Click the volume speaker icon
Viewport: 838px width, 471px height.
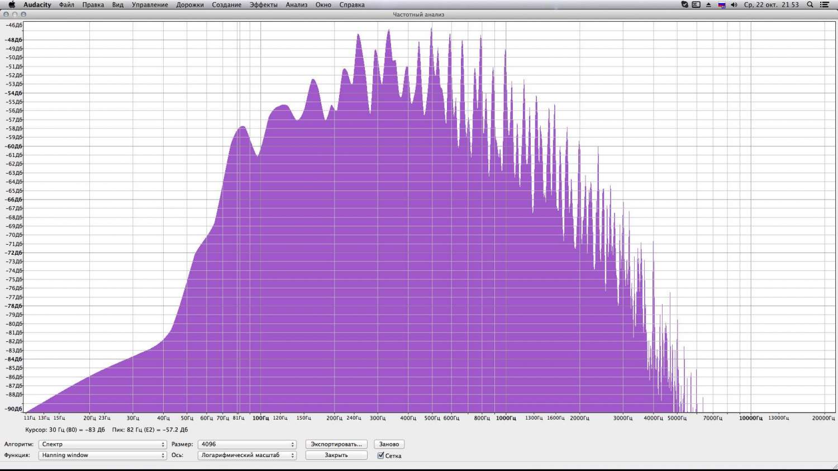[x=734, y=4]
